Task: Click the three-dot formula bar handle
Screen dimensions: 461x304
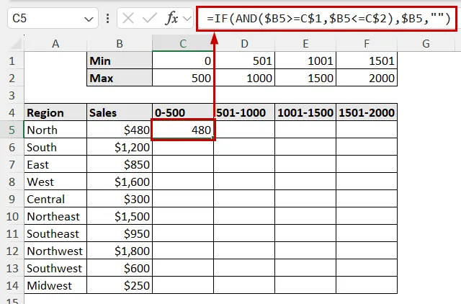Action: (107, 19)
